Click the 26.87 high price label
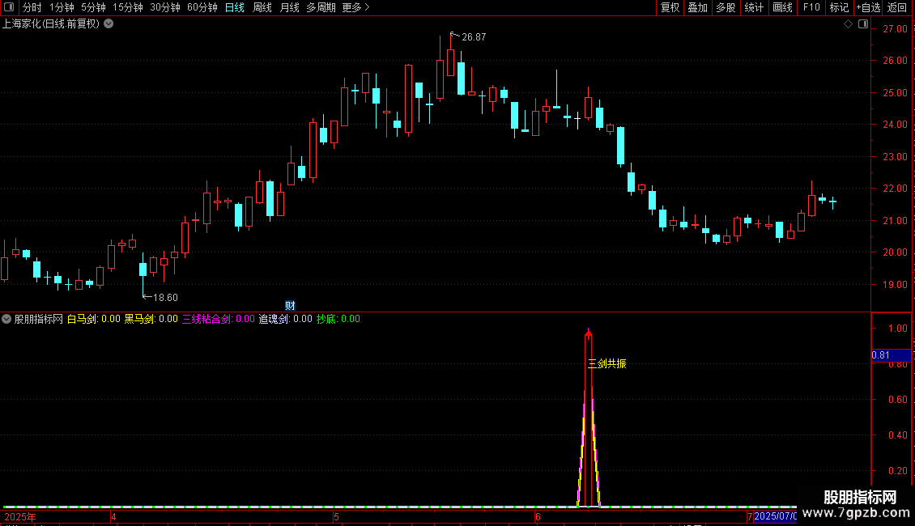Image resolution: width=915 pixels, height=526 pixels. pos(474,37)
